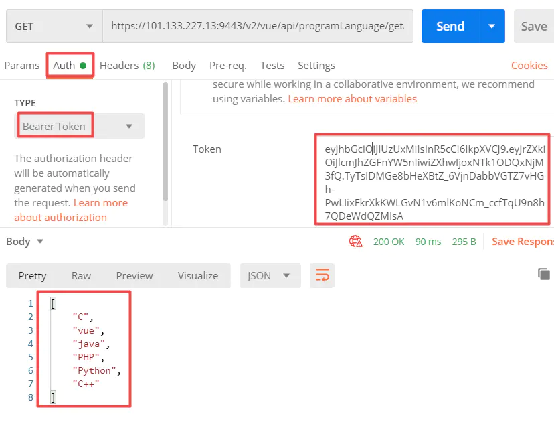This screenshot has width=554, height=430.
Task: Click the "java" value in response
Action: tap(89, 344)
